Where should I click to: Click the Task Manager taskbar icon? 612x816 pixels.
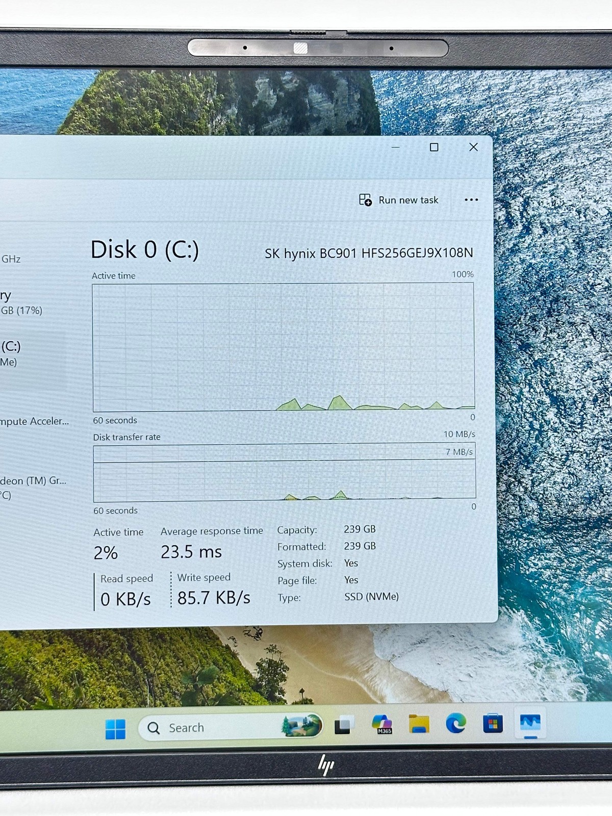[x=530, y=723]
